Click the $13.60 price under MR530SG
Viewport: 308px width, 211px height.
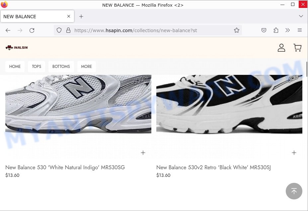(x=12, y=175)
